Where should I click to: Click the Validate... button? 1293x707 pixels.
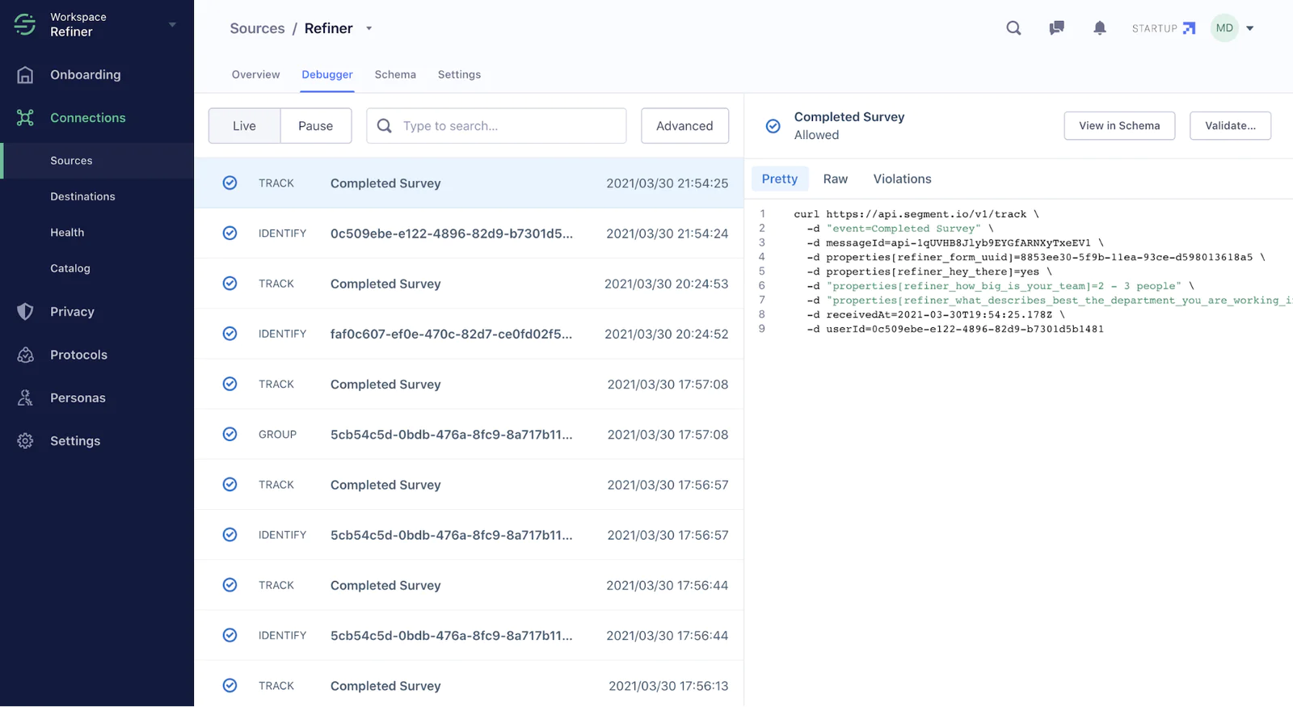coord(1230,126)
